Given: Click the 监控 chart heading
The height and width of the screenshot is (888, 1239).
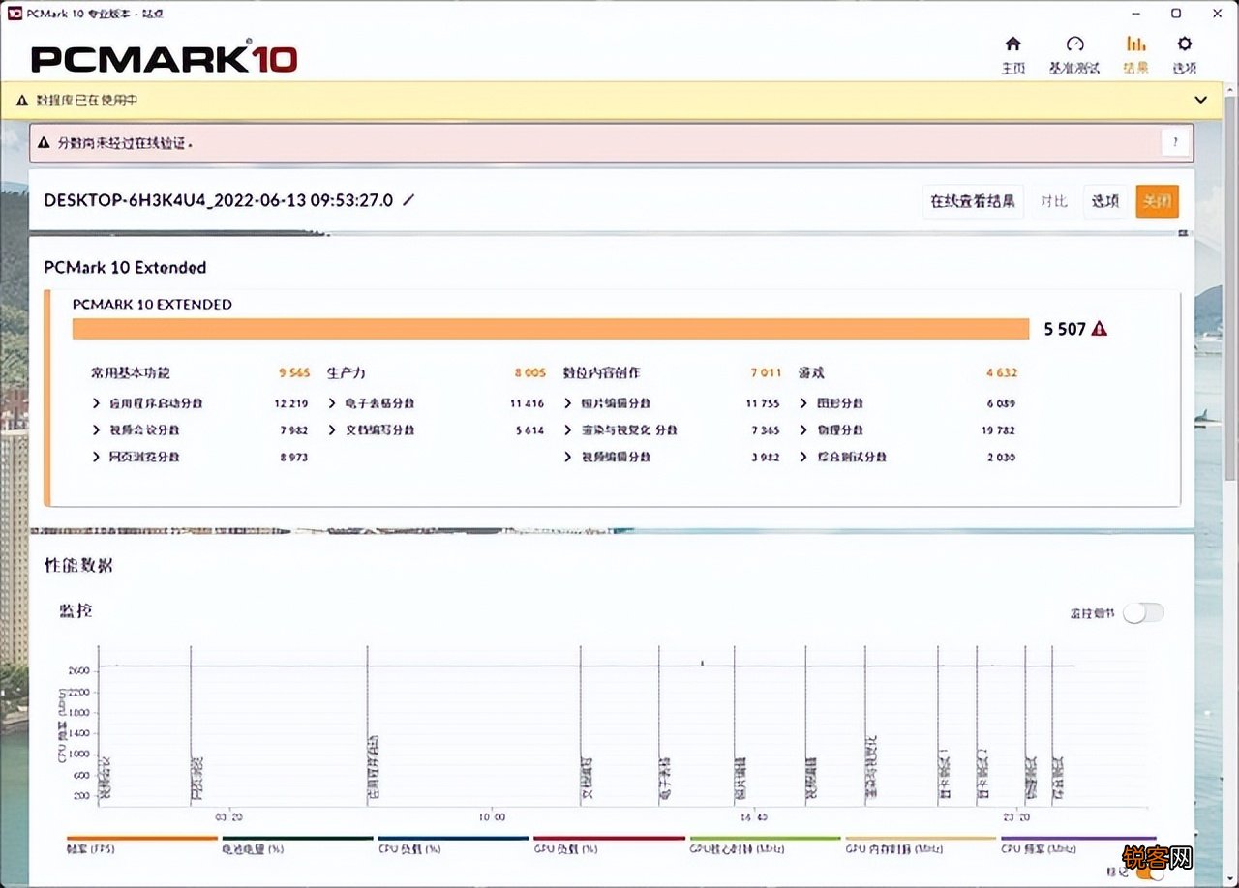Looking at the screenshot, I should (x=76, y=611).
